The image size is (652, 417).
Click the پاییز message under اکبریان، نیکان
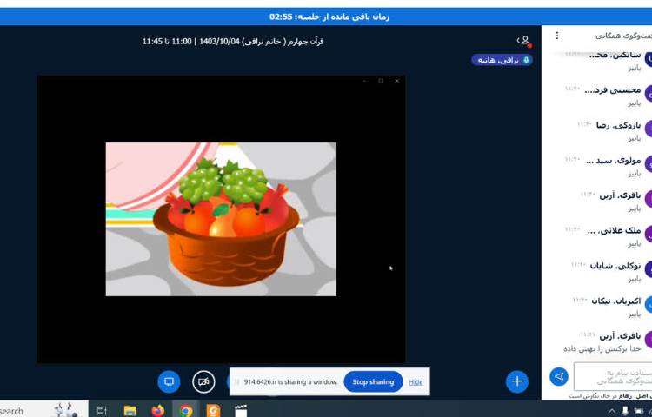pyautogui.click(x=635, y=314)
